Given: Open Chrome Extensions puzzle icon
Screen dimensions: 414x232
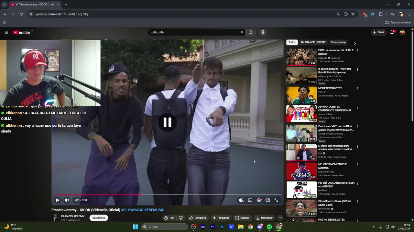Looking at the screenshot, I should pyautogui.click(x=381, y=14).
